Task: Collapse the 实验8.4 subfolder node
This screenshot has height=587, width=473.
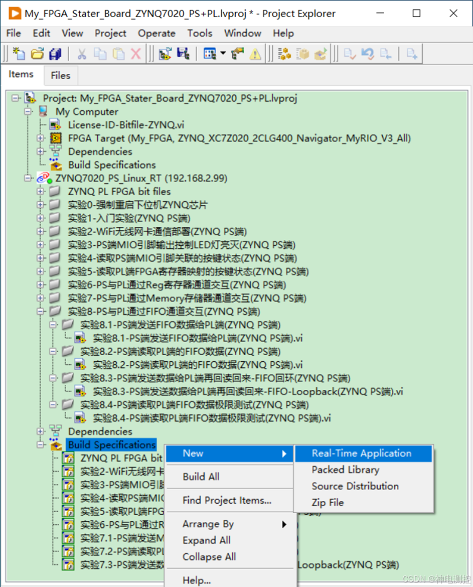Action: (x=53, y=405)
